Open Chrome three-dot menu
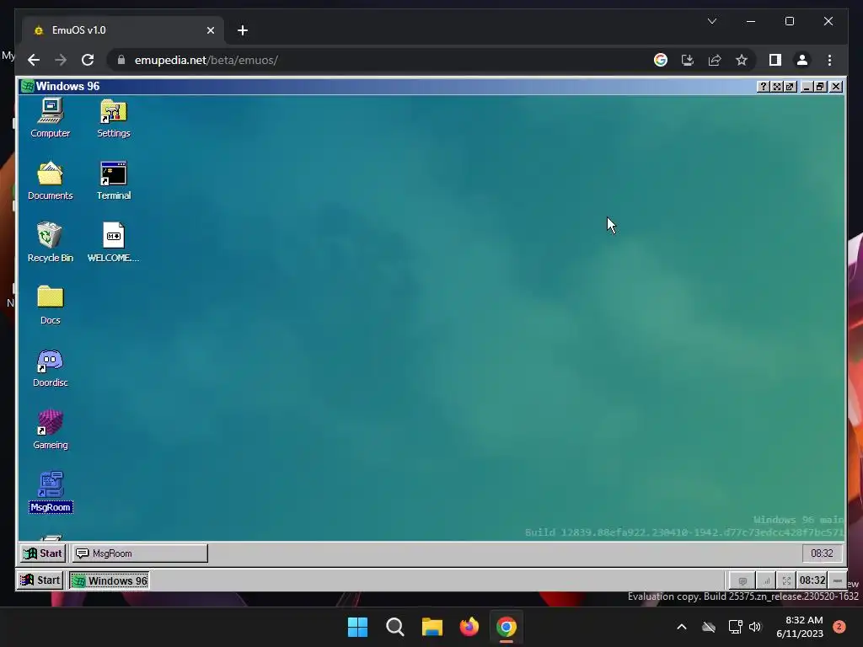 pos(829,60)
